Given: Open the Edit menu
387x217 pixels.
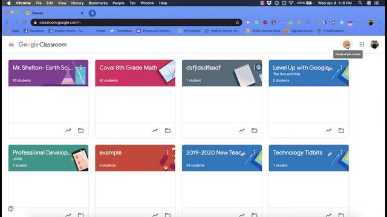Looking at the screenshot, I should click(x=50, y=3).
